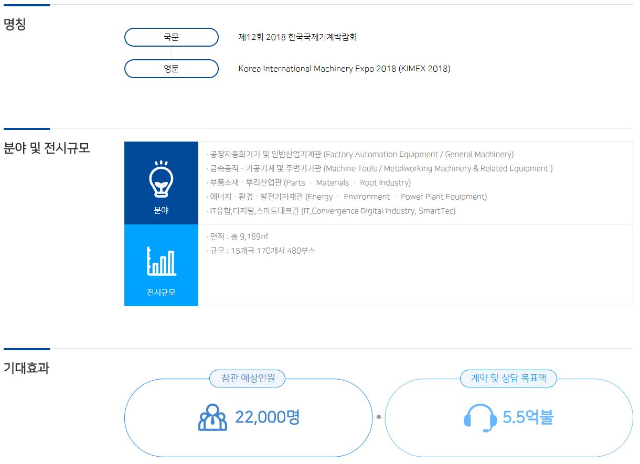Select the 영문 pill label
This screenshot has height=464, width=640.
tap(172, 69)
